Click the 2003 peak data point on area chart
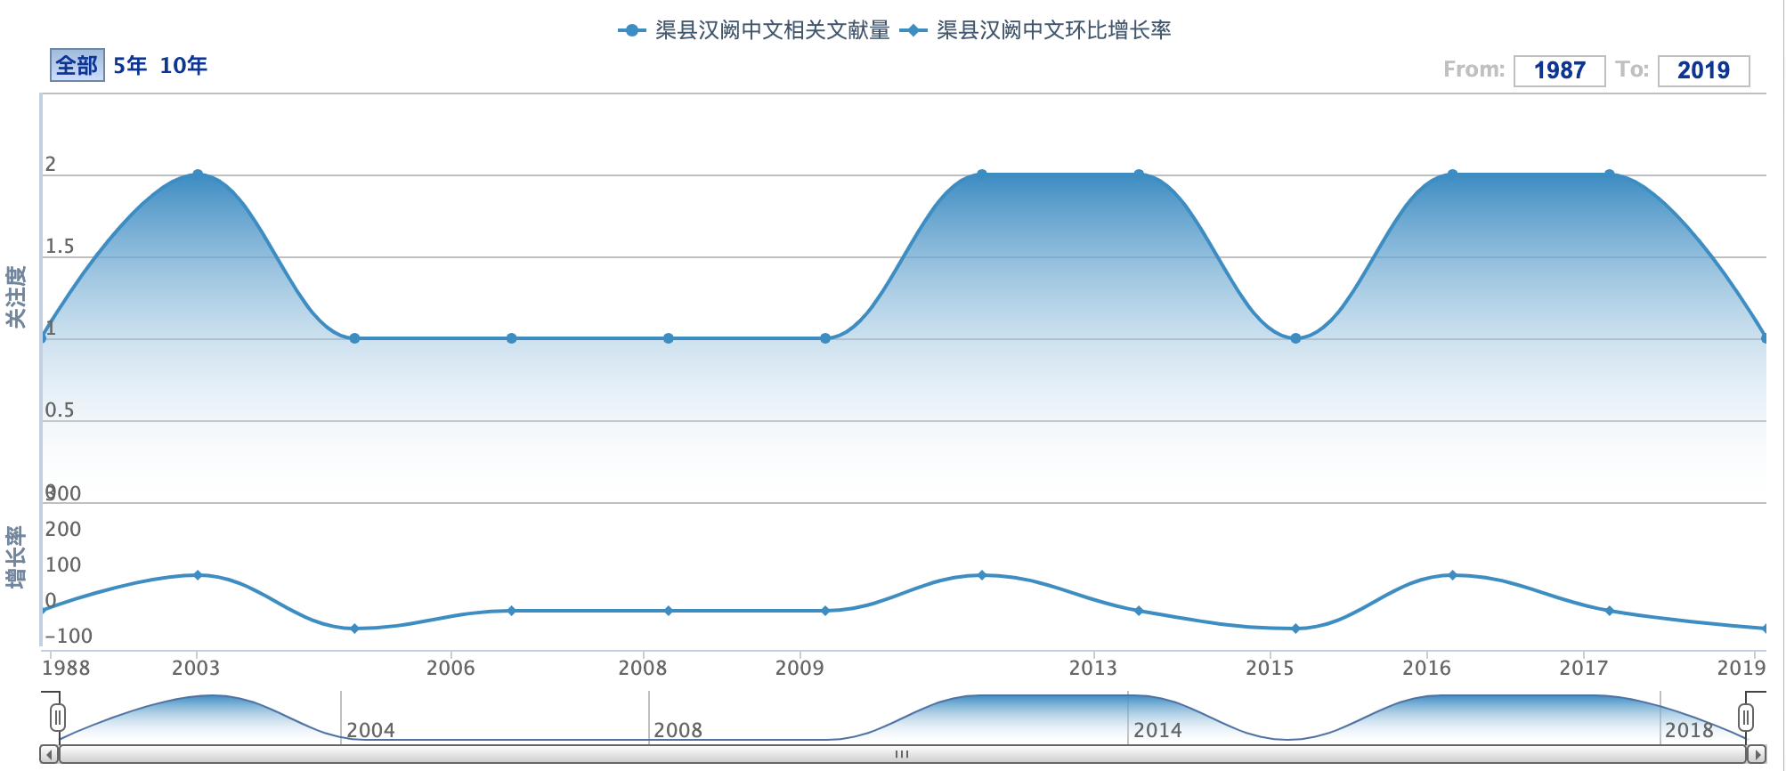 click(x=198, y=174)
